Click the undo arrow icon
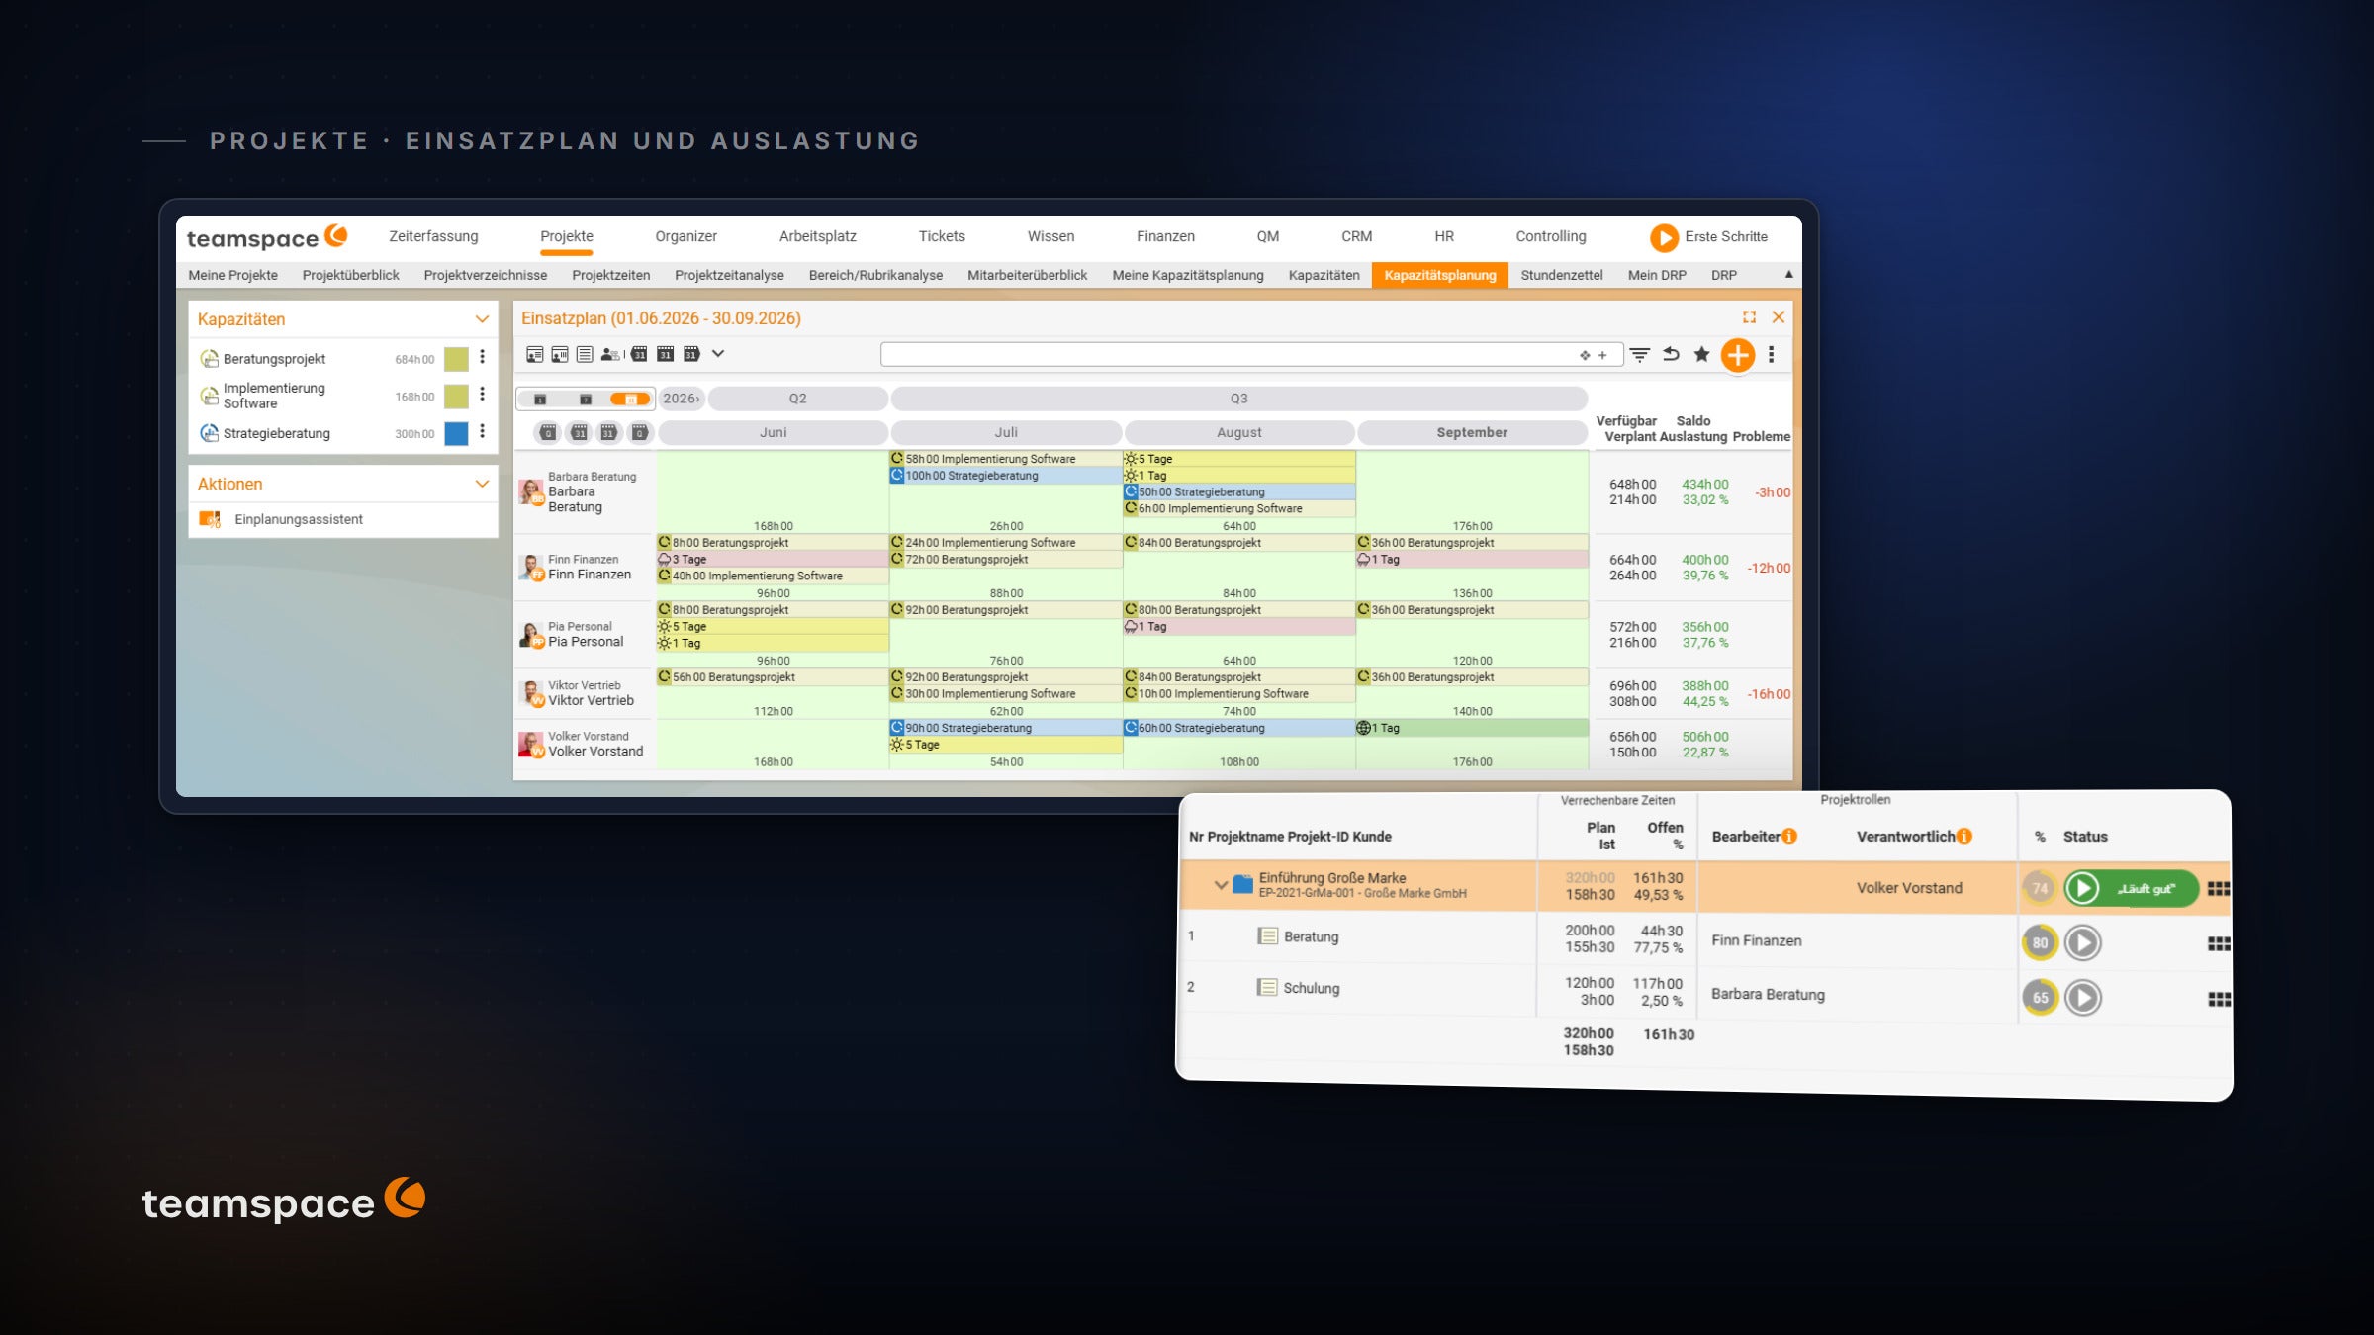Image resolution: width=2374 pixels, height=1335 pixels. (1671, 354)
